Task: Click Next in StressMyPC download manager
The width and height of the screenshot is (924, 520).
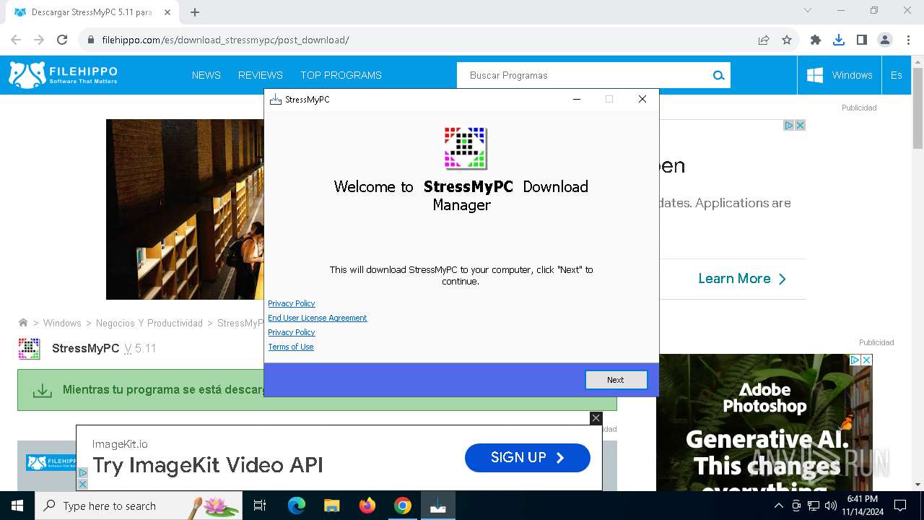Action: pos(616,380)
